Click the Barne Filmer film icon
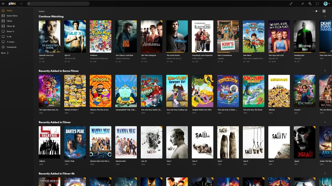The width and height of the screenshot is (332, 186). (x=3, y=16)
